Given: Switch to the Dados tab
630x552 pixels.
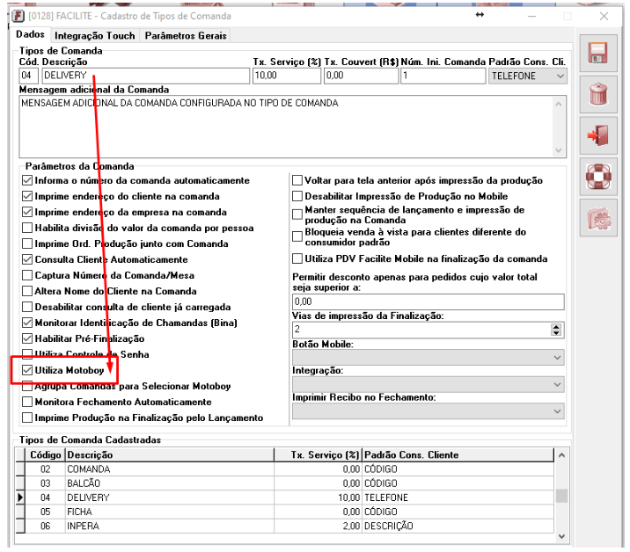Looking at the screenshot, I should 30,34.
